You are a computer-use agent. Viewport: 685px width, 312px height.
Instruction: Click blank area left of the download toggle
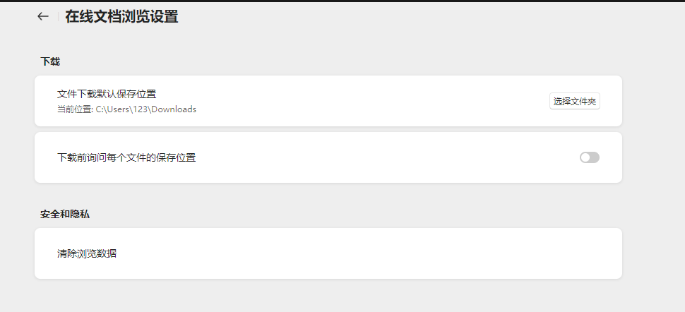coord(388,157)
